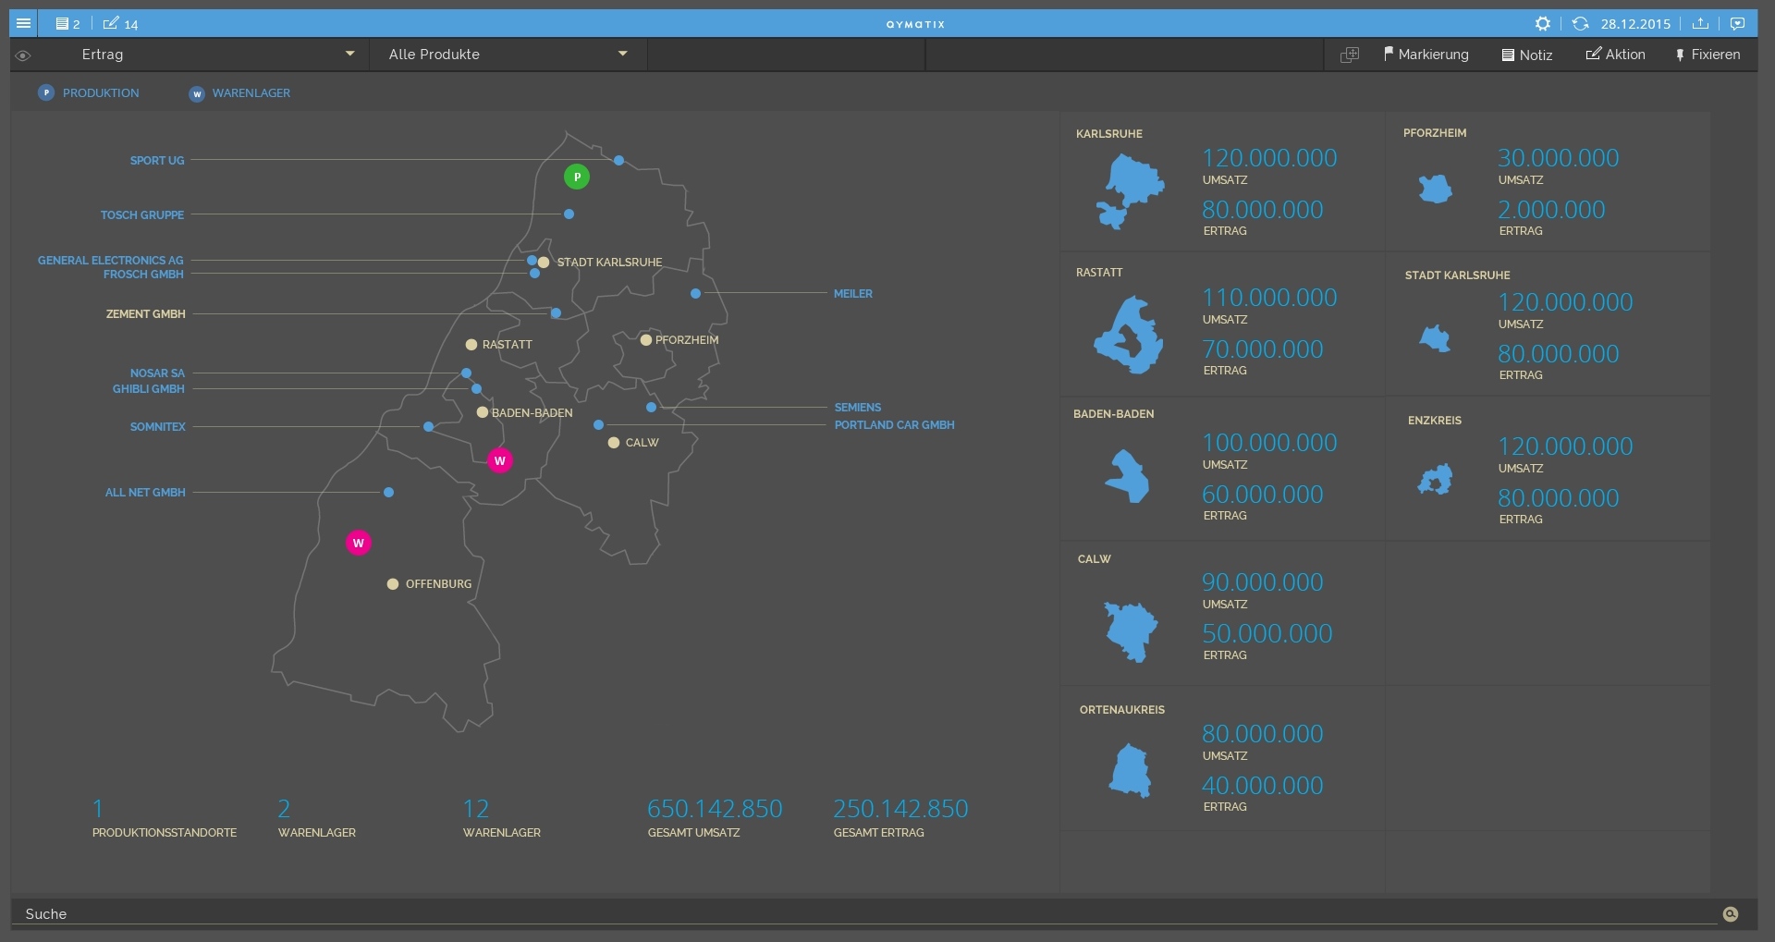Select Meiler customer label
Viewport: 1775px width, 942px height.
[x=853, y=294]
